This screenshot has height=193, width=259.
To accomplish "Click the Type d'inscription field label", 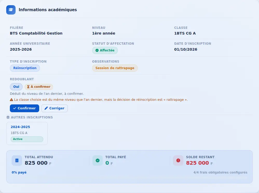I will point(28,62).
